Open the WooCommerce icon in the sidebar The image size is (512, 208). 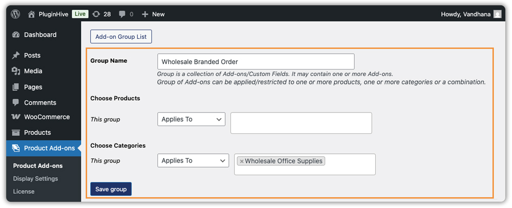15,117
